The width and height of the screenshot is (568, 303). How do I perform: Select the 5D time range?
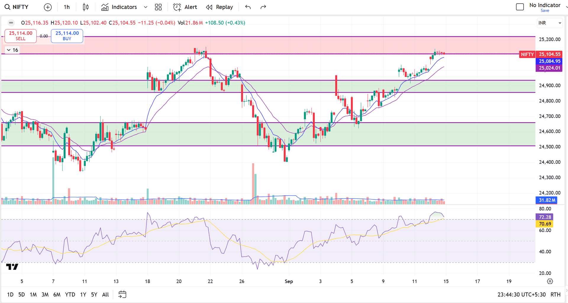(22, 295)
